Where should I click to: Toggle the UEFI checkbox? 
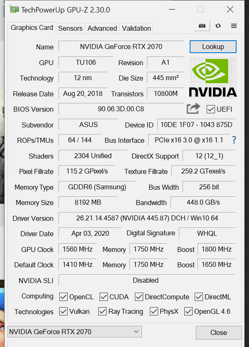coord(210,109)
